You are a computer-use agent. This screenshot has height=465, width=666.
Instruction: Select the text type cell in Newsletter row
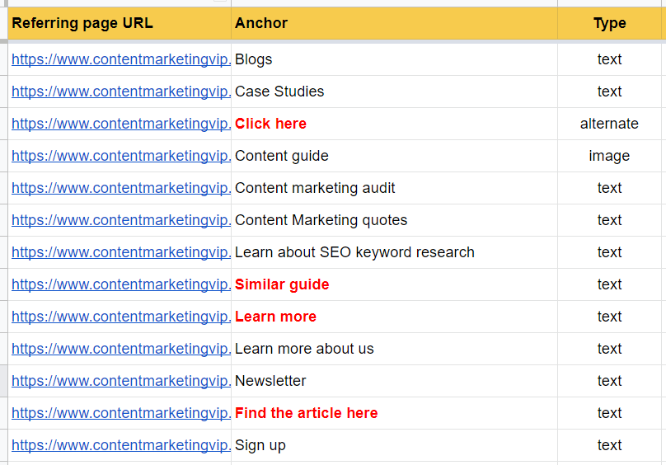point(609,381)
